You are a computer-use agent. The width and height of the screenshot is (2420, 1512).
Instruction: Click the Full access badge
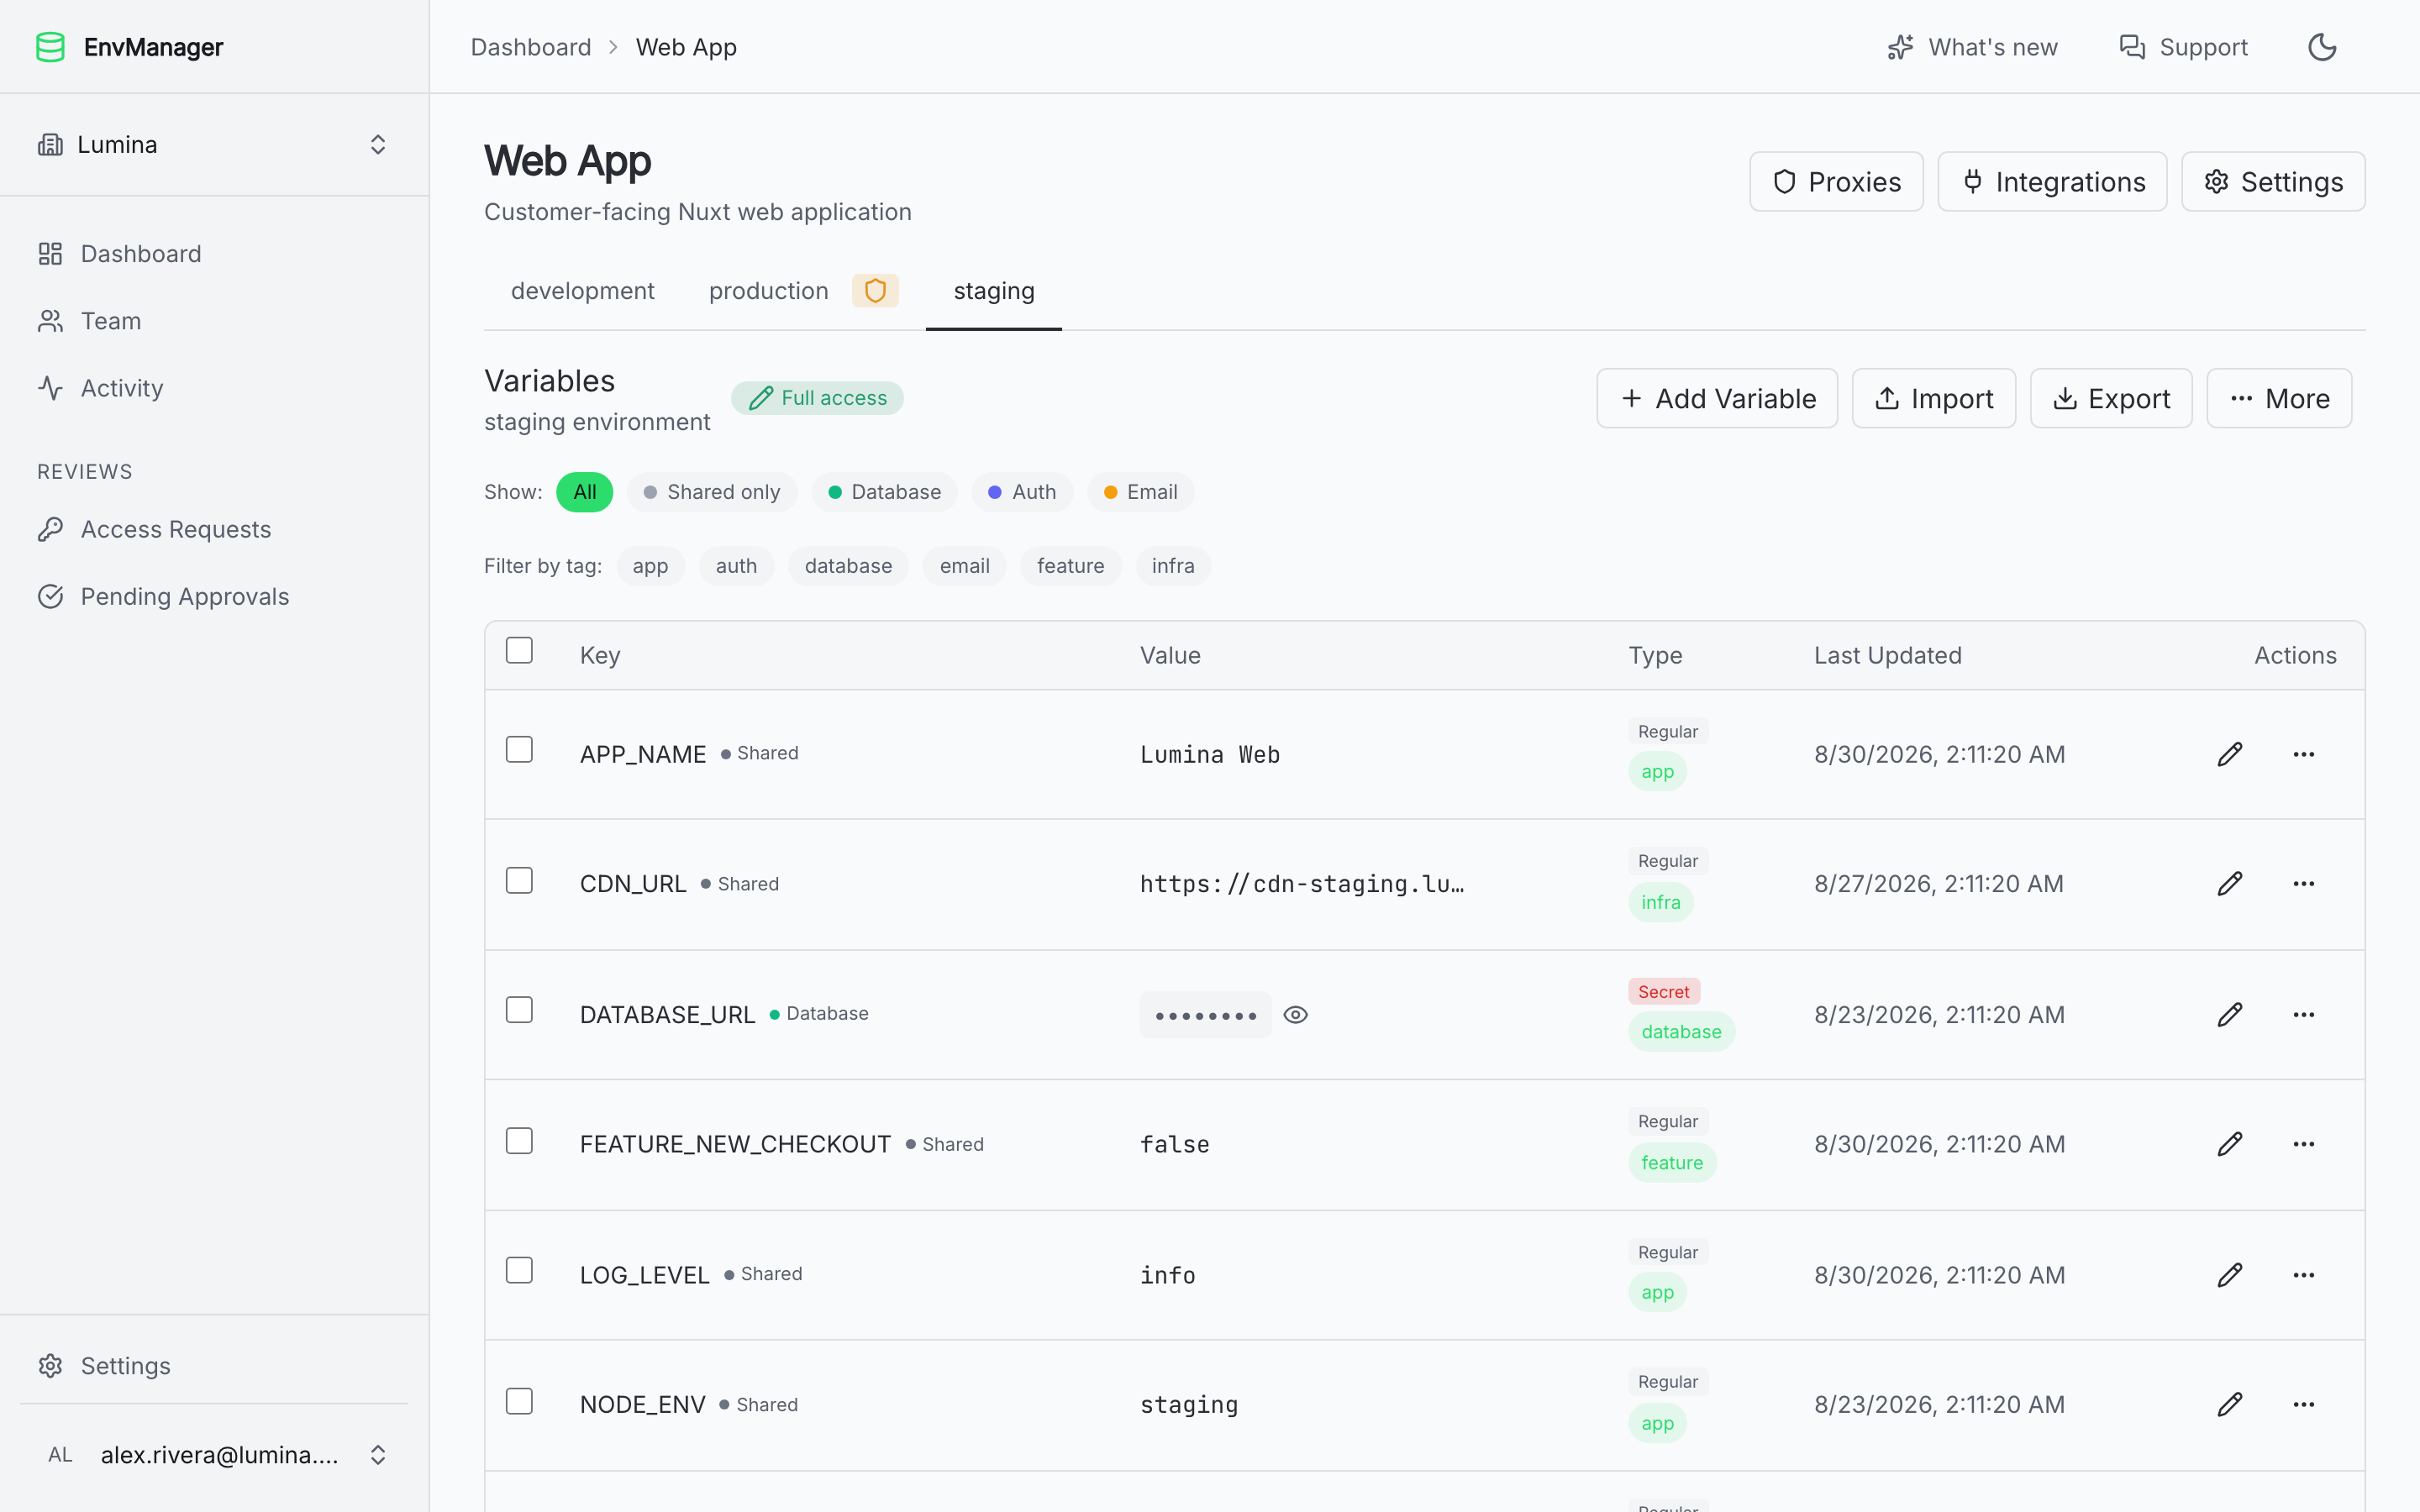817,398
